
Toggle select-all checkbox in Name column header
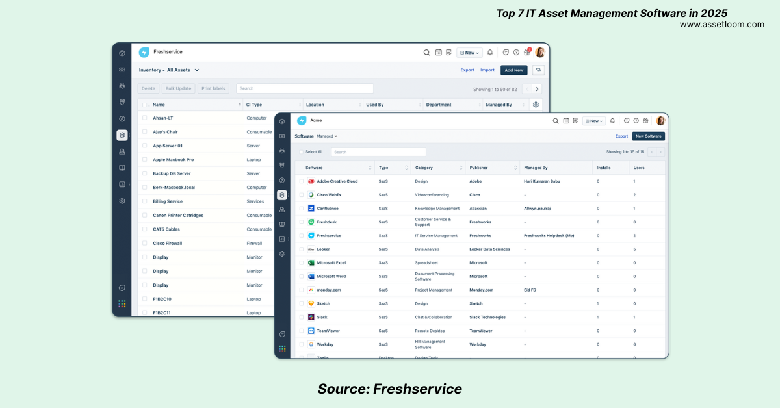pos(144,105)
